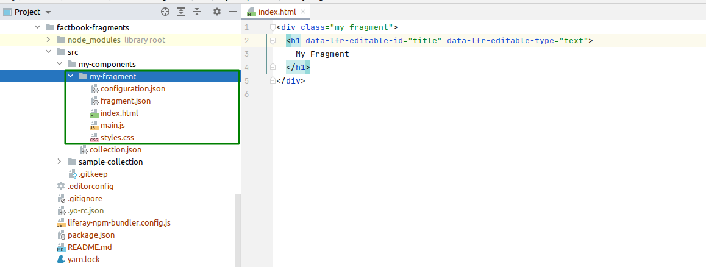Select the sample-collection folder
The width and height of the screenshot is (706, 267).
tap(111, 162)
